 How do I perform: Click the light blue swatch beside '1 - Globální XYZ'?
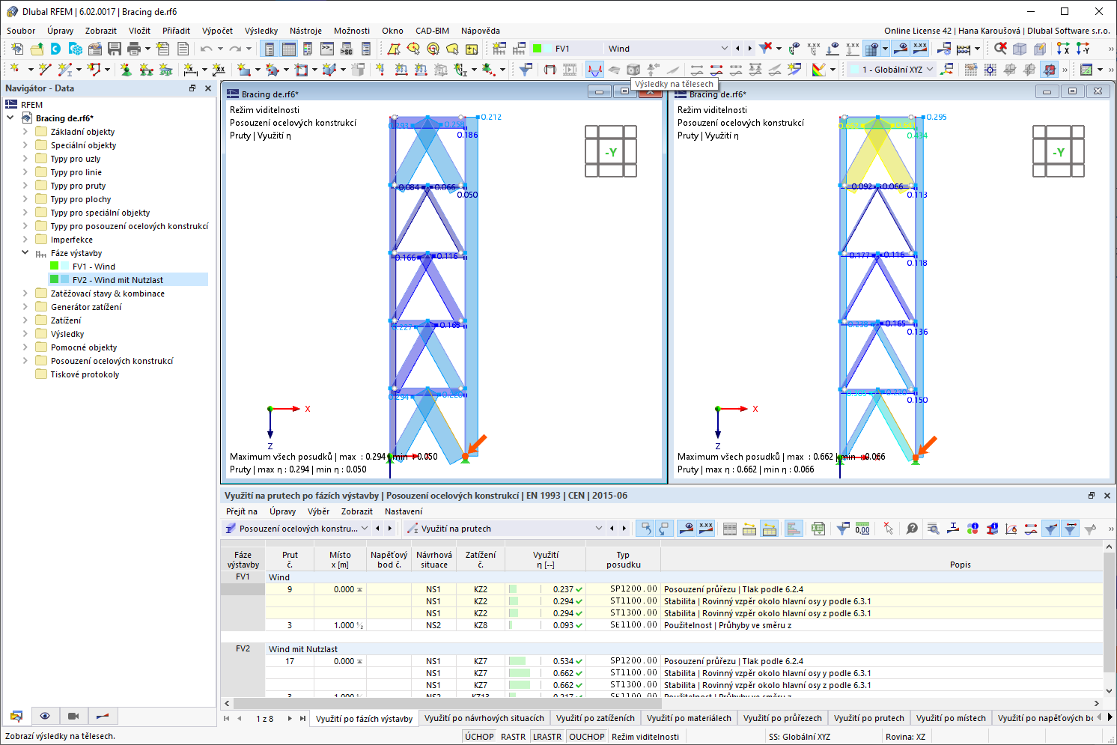coord(854,70)
